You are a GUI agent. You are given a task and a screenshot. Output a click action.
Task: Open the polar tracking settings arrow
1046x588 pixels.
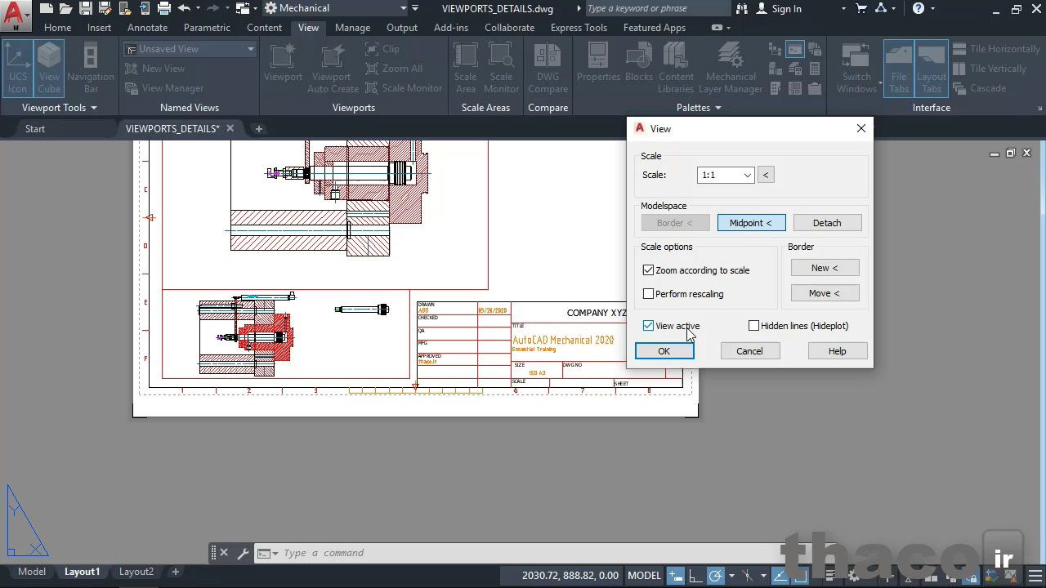pos(731,575)
